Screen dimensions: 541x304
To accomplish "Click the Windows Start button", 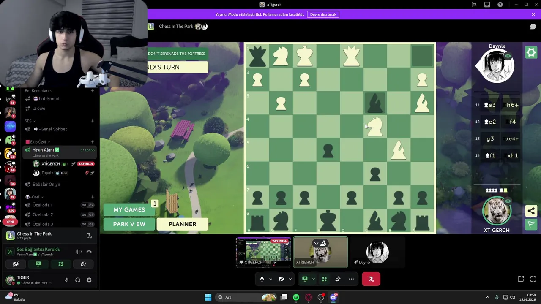I will pos(208,297).
